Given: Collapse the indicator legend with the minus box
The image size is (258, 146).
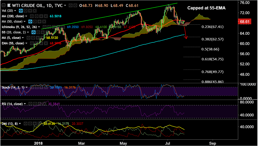Looking at the screenshot, I should [3, 5].
